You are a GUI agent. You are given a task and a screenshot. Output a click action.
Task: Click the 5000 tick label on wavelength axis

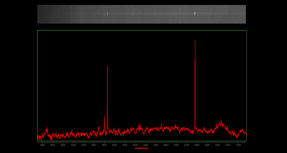tap(114, 145)
